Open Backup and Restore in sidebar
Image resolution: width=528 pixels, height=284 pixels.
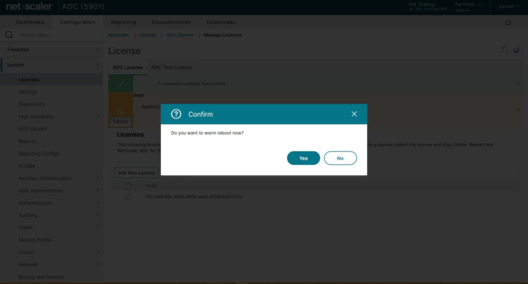pos(41,277)
